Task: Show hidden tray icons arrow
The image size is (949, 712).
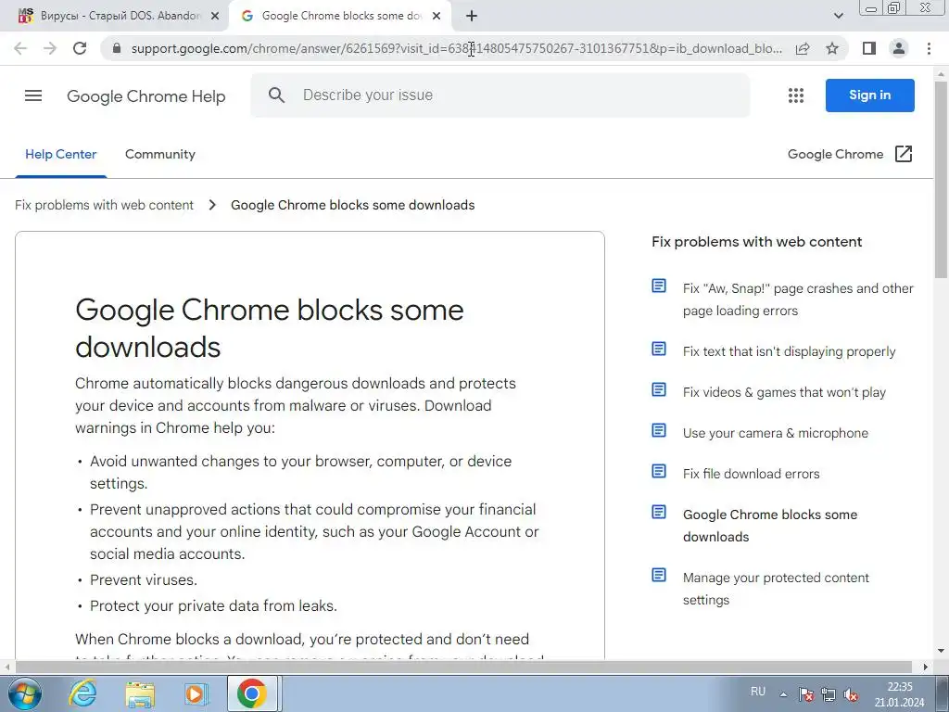Action: (783, 694)
